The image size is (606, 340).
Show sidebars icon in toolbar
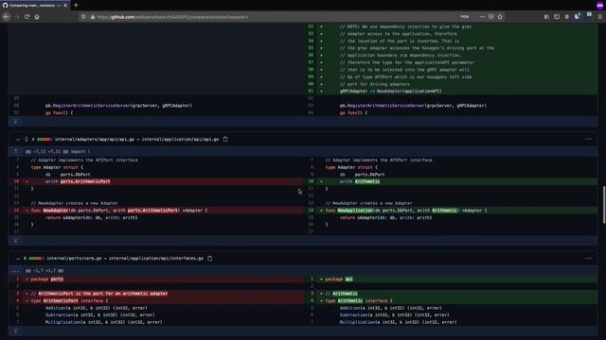[557, 17]
